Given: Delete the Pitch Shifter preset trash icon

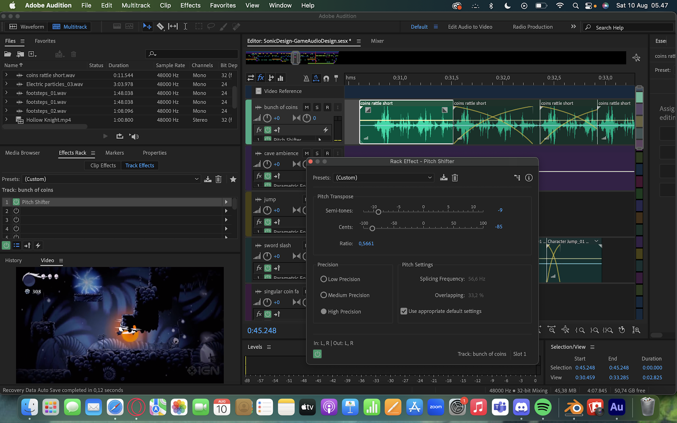Looking at the screenshot, I should pyautogui.click(x=455, y=178).
